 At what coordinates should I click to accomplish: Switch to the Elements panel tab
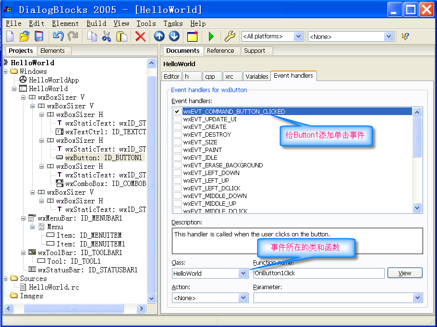54,50
